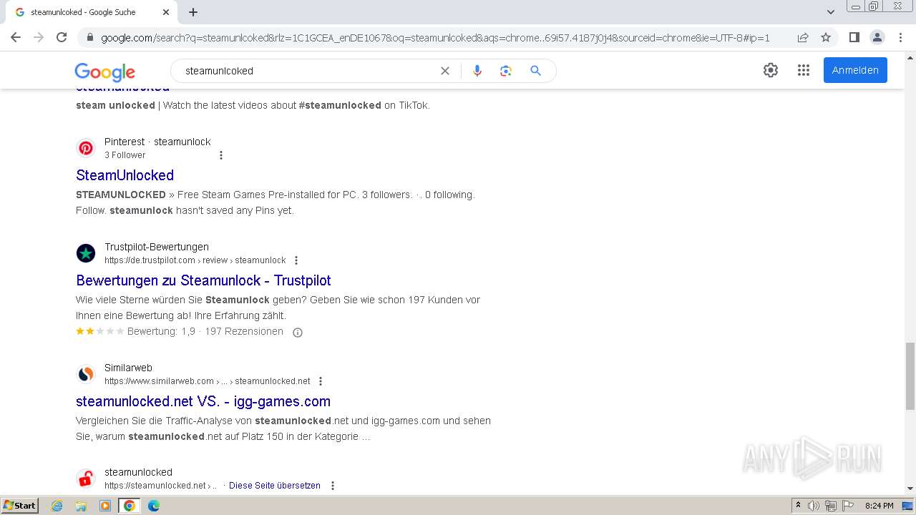The width and height of the screenshot is (916, 515).
Task: Search by image with Google Lens icon
Action: [506, 71]
